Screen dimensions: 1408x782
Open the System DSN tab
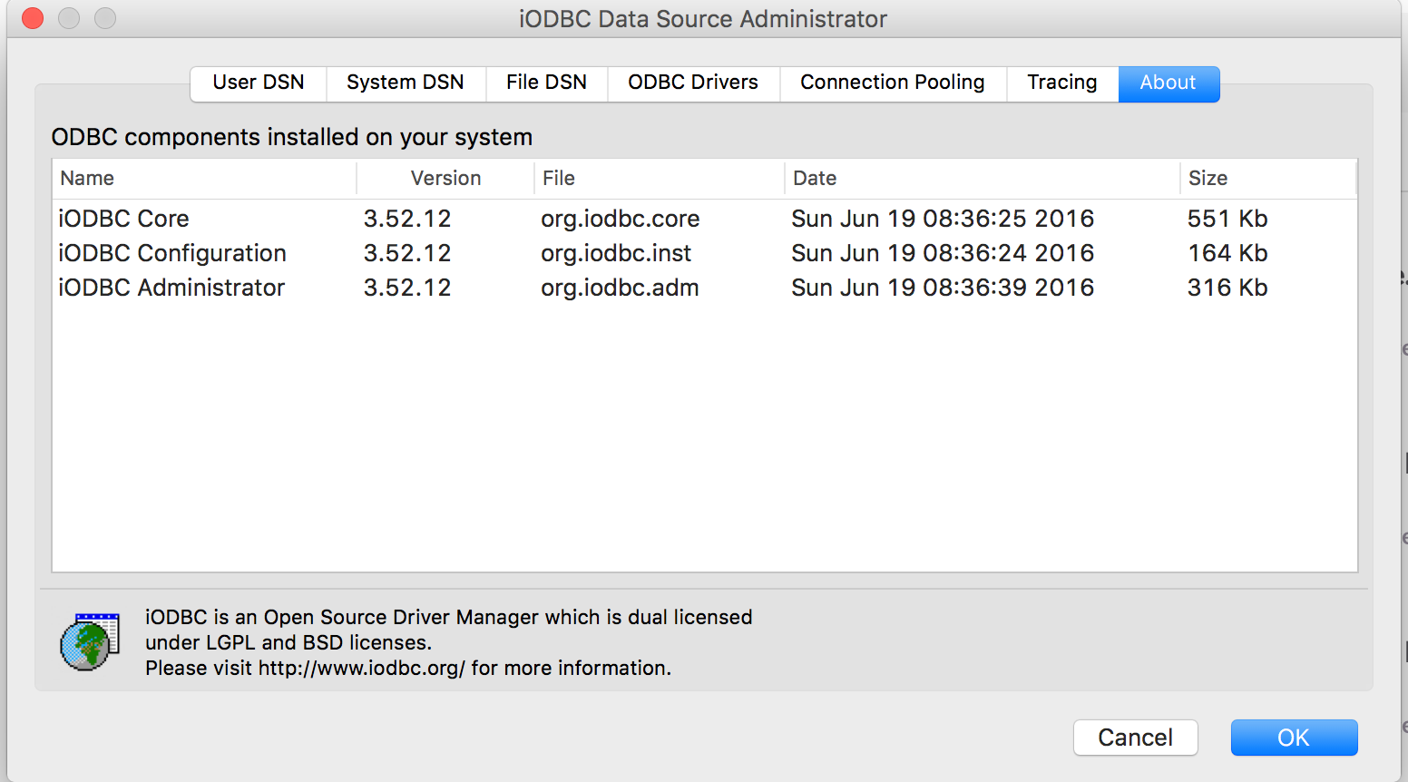click(x=406, y=83)
